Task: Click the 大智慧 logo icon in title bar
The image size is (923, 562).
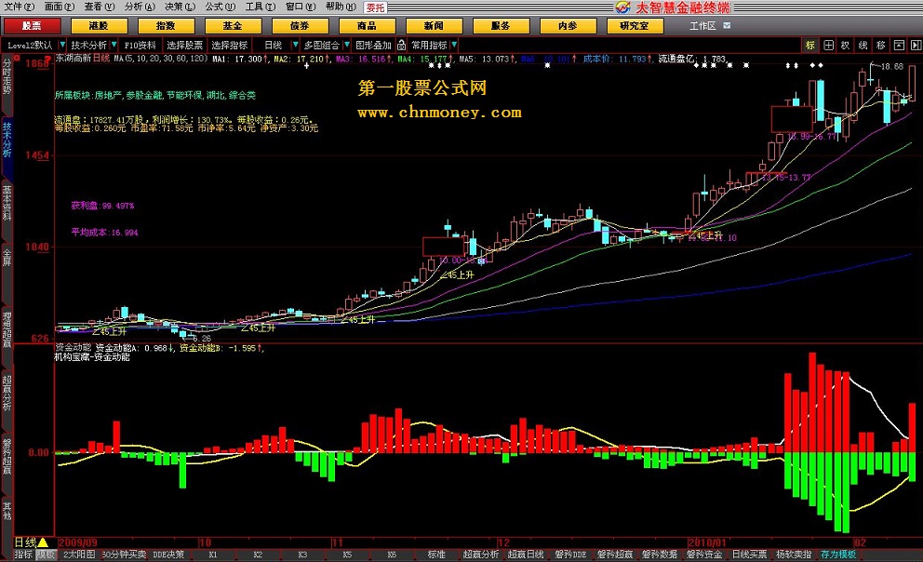Action: pyautogui.click(x=622, y=7)
